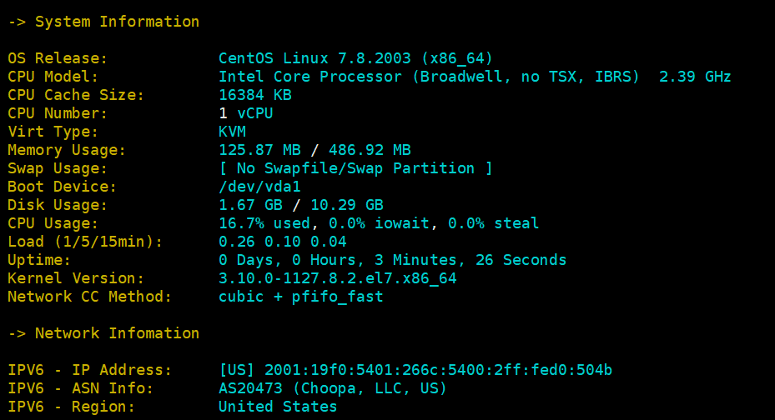Image resolution: width=775 pixels, height=420 pixels.
Task: Click the 1 vCPU value
Action: 245,113
